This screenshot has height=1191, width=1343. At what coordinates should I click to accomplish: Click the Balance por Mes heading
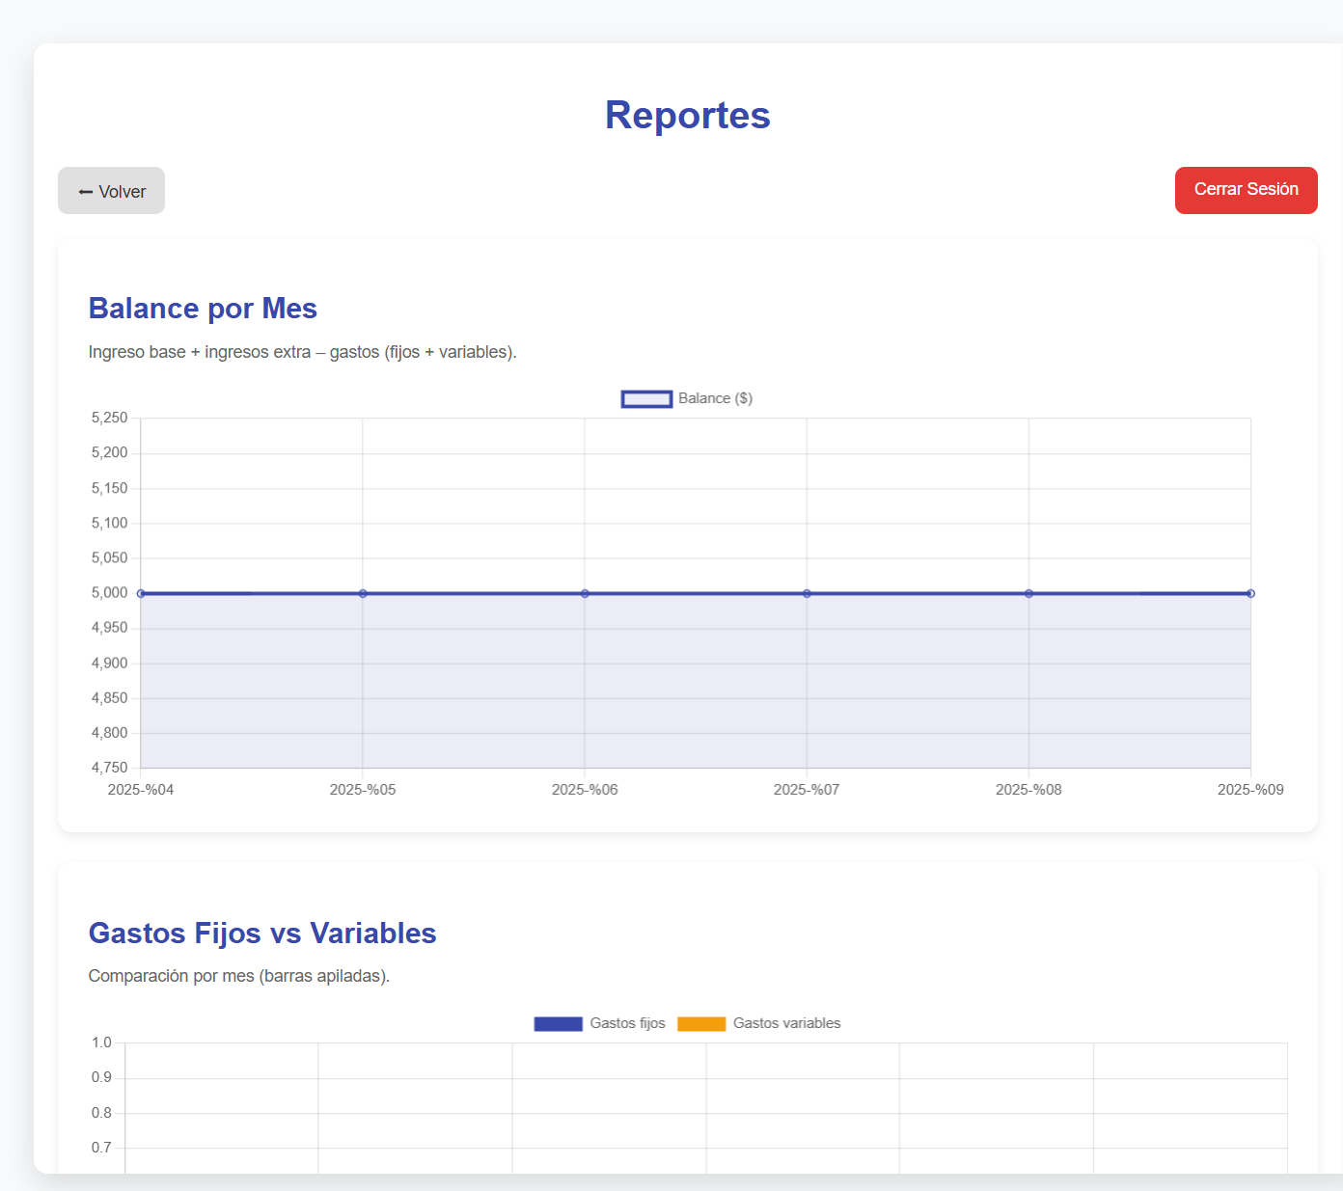click(203, 309)
